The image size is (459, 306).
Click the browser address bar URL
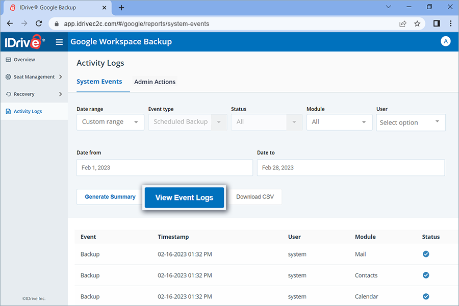pyautogui.click(x=136, y=24)
